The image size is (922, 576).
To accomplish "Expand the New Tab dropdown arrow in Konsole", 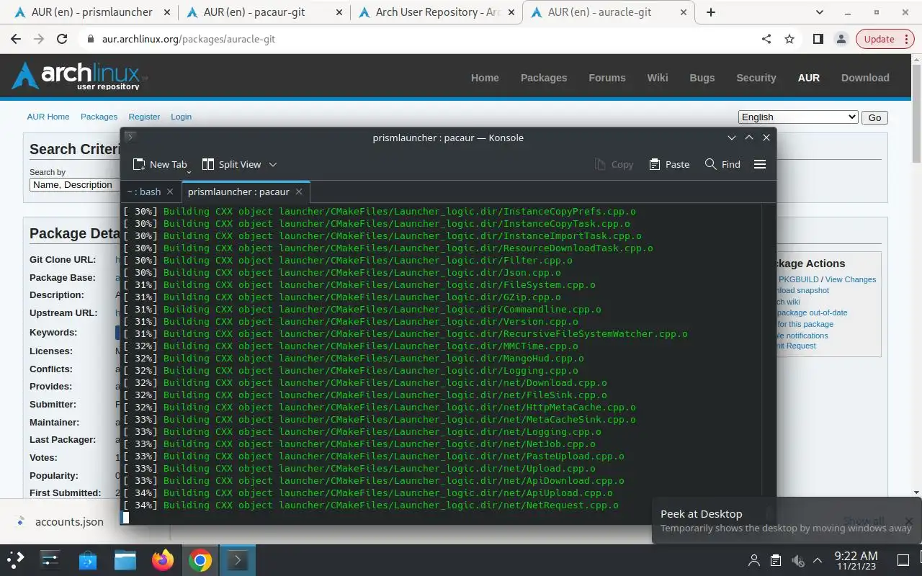I will click(x=189, y=172).
